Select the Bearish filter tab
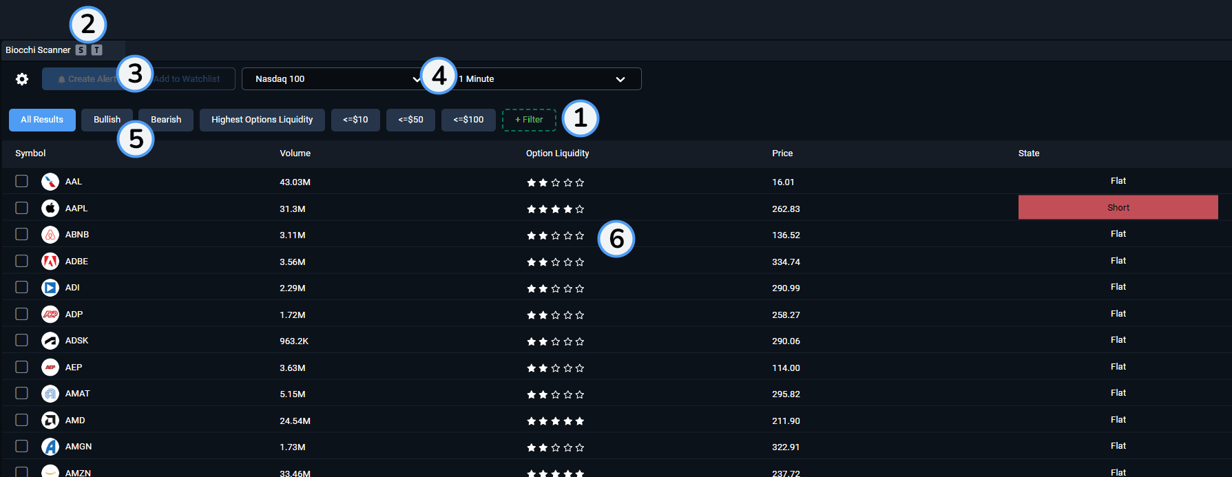Image resolution: width=1232 pixels, height=477 pixels. coord(166,120)
